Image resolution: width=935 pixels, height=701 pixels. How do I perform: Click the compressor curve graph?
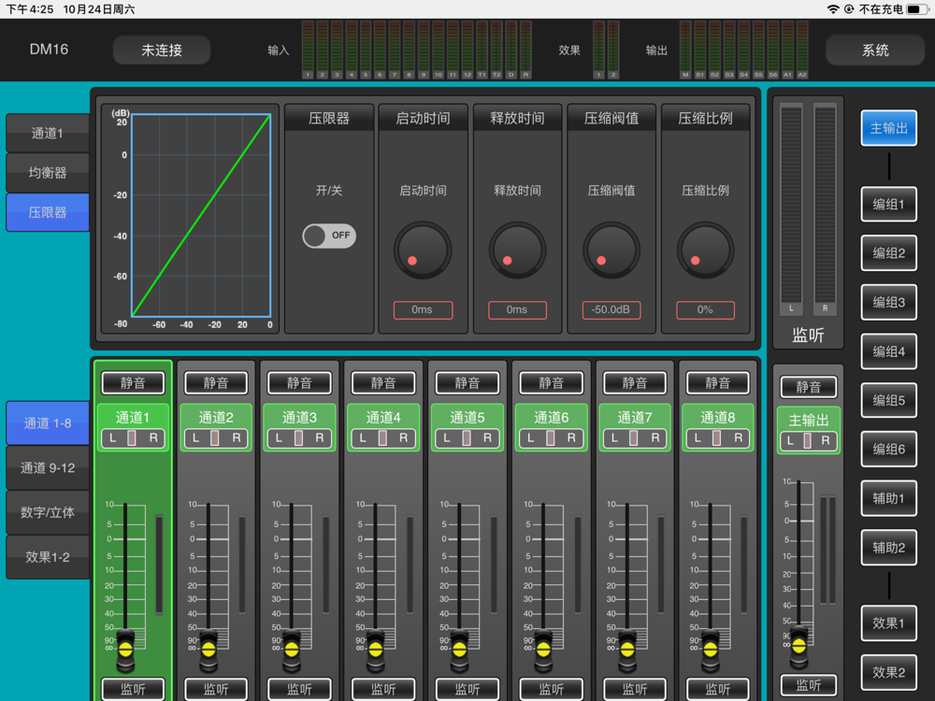pos(201,215)
